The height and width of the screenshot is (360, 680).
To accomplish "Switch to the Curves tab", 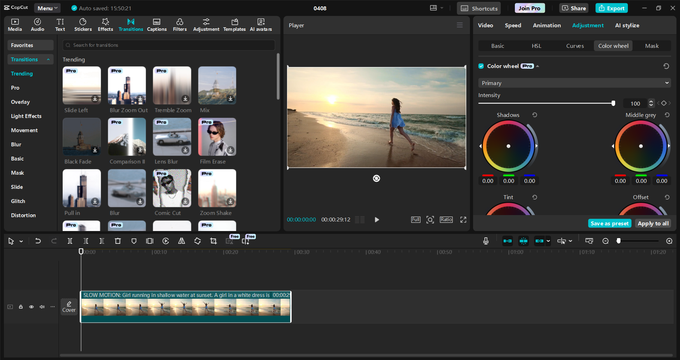I will click(575, 46).
